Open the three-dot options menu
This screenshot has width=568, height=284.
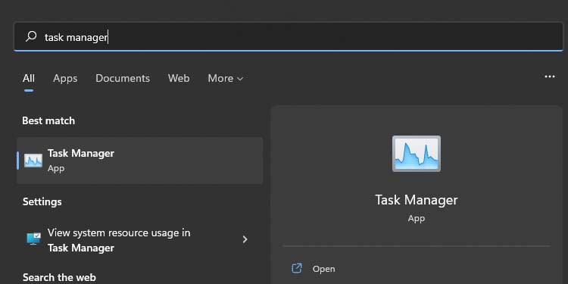550,76
